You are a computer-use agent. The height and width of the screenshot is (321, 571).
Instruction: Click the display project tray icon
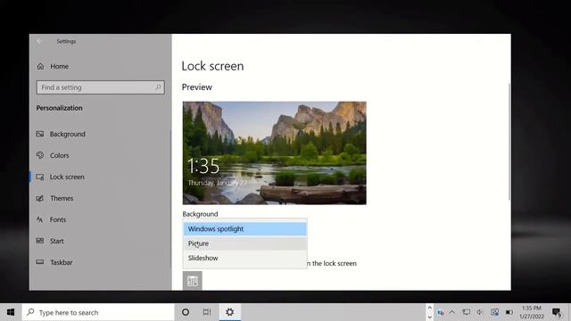click(x=466, y=312)
